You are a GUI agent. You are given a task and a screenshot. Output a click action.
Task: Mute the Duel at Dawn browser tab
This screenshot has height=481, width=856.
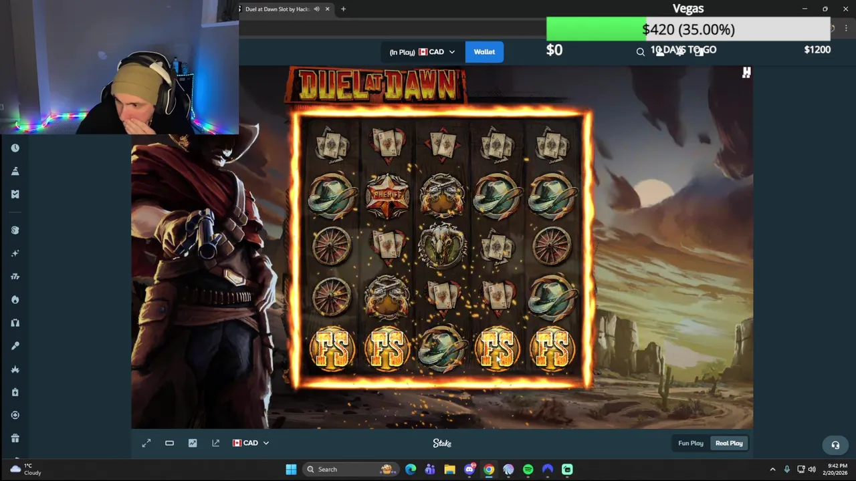(x=316, y=9)
